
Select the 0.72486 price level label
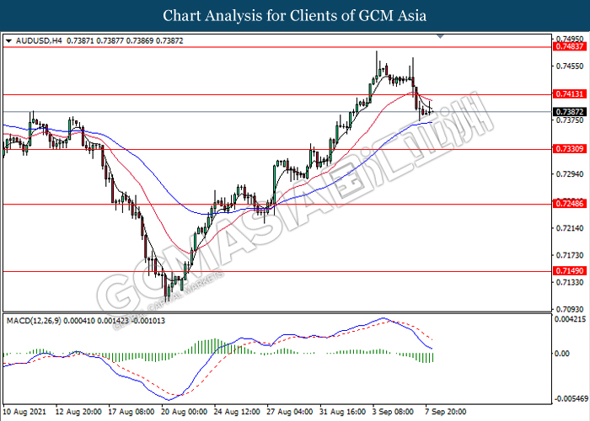570,204
